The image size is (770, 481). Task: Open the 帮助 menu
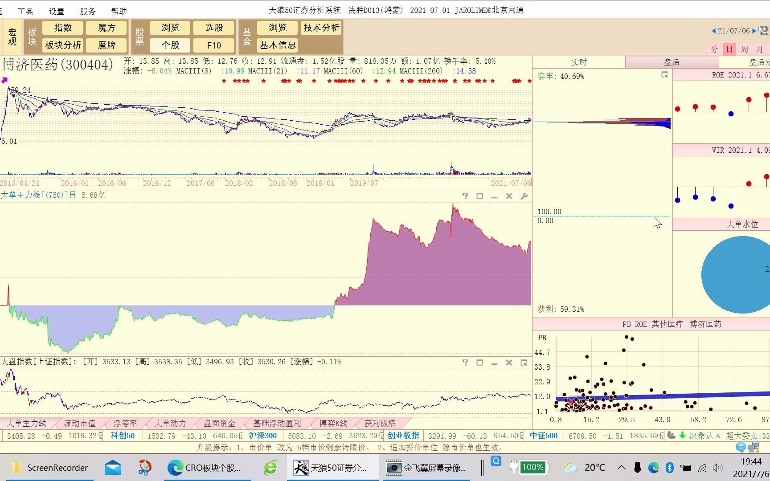click(119, 11)
